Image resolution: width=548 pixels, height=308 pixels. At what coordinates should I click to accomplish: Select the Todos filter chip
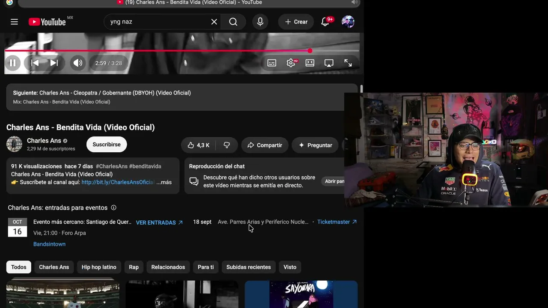[x=19, y=267]
